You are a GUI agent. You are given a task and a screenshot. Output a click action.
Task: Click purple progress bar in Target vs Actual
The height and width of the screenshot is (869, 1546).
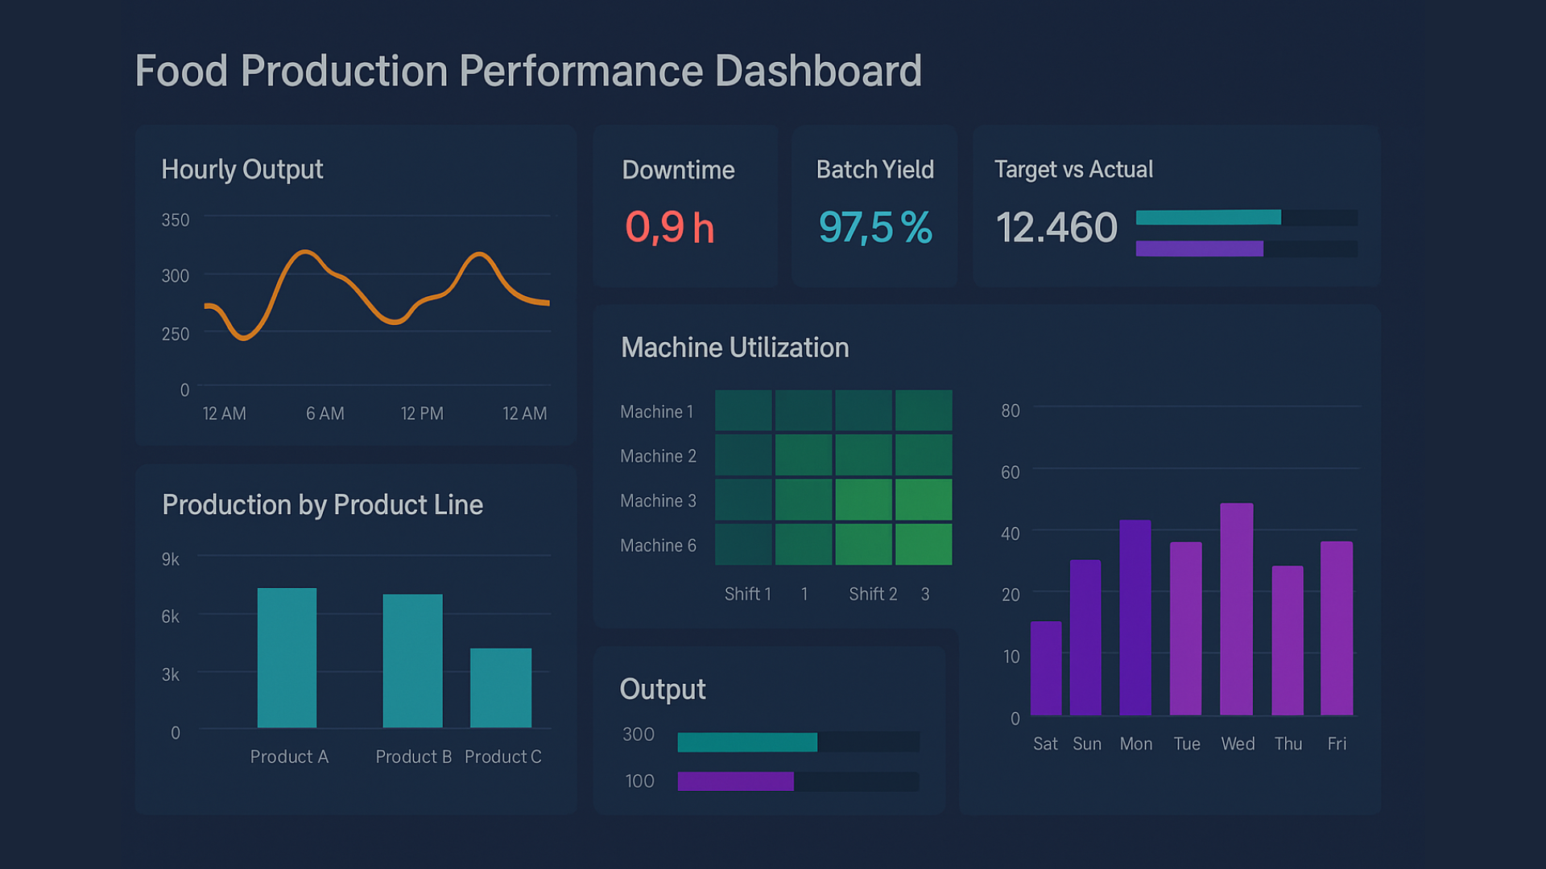[1199, 249]
